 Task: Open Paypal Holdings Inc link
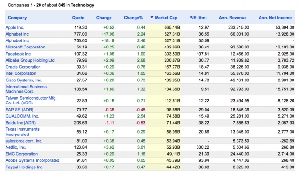point(24,167)
